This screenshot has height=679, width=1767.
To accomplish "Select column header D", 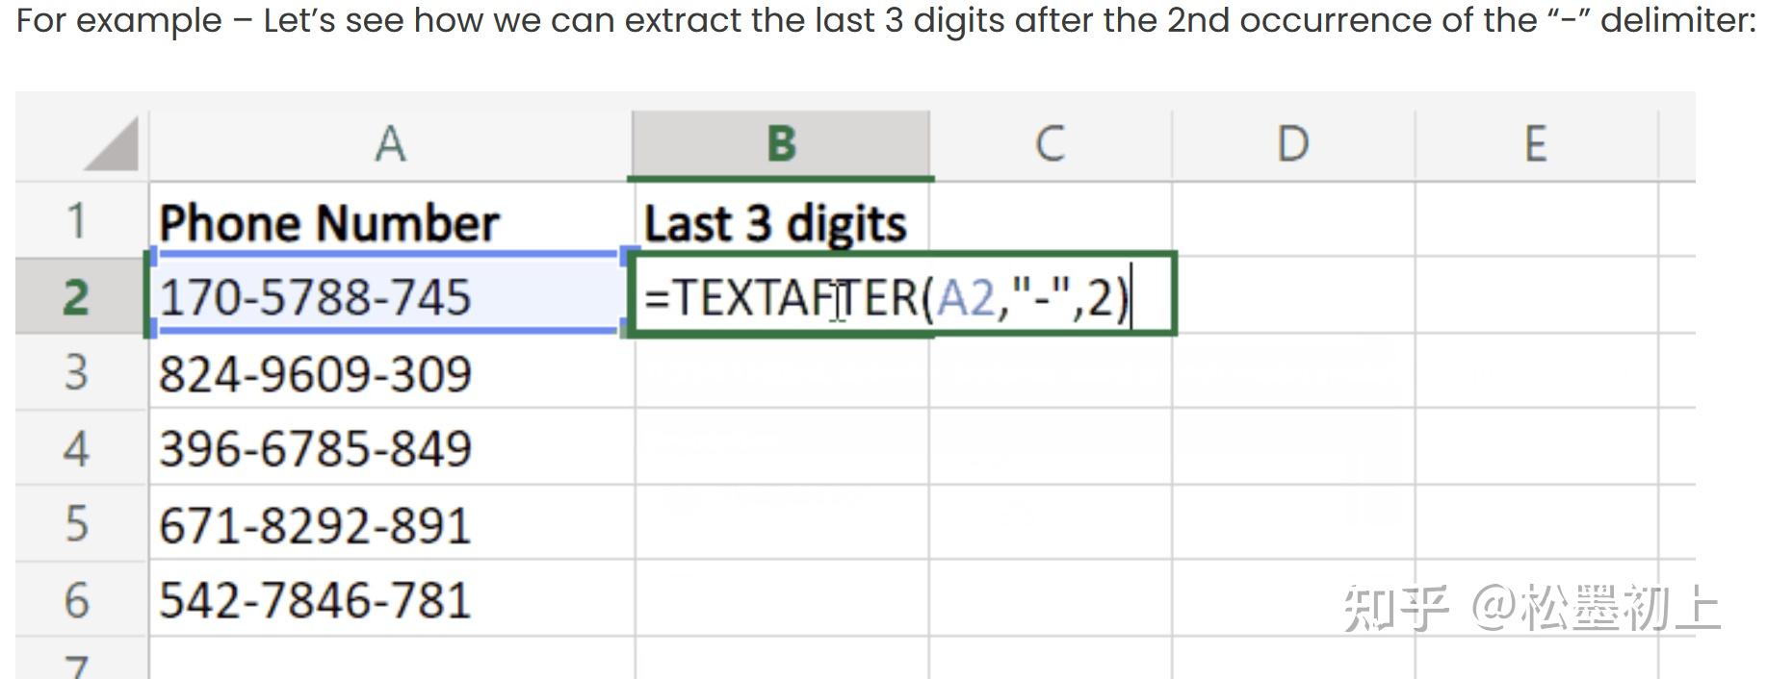I will click(1290, 142).
